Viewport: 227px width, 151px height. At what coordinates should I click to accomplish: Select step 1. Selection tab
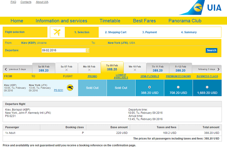(82, 32)
